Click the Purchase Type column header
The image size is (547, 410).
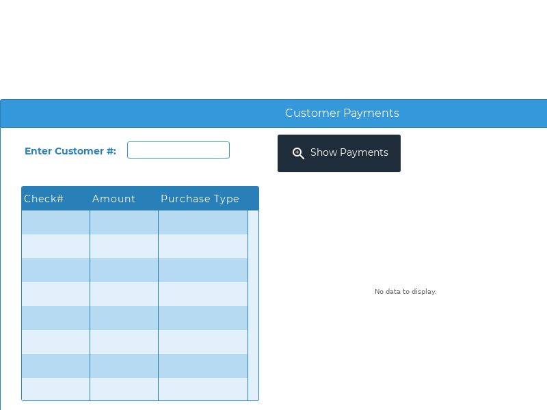[200, 199]
